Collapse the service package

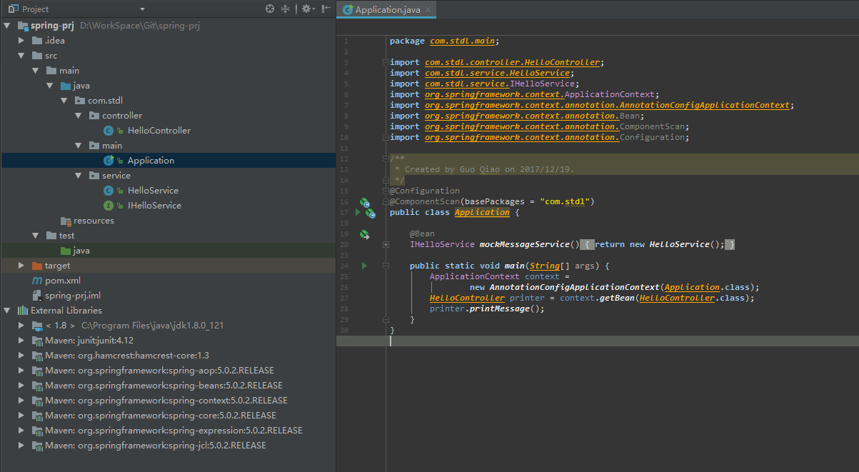pos(79,176)
